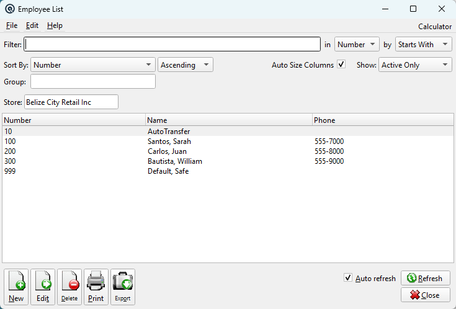Viewport: 456px width, 309px height.
Task: Click the Store field showing Belize City Retail Inc
Action: pos(71,102)
